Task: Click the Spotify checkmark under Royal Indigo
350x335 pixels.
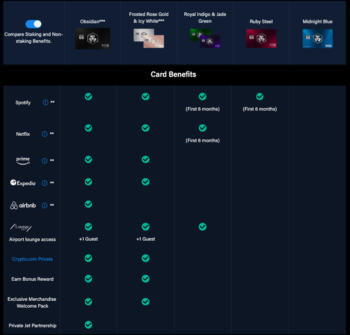Action: (203, 97)
